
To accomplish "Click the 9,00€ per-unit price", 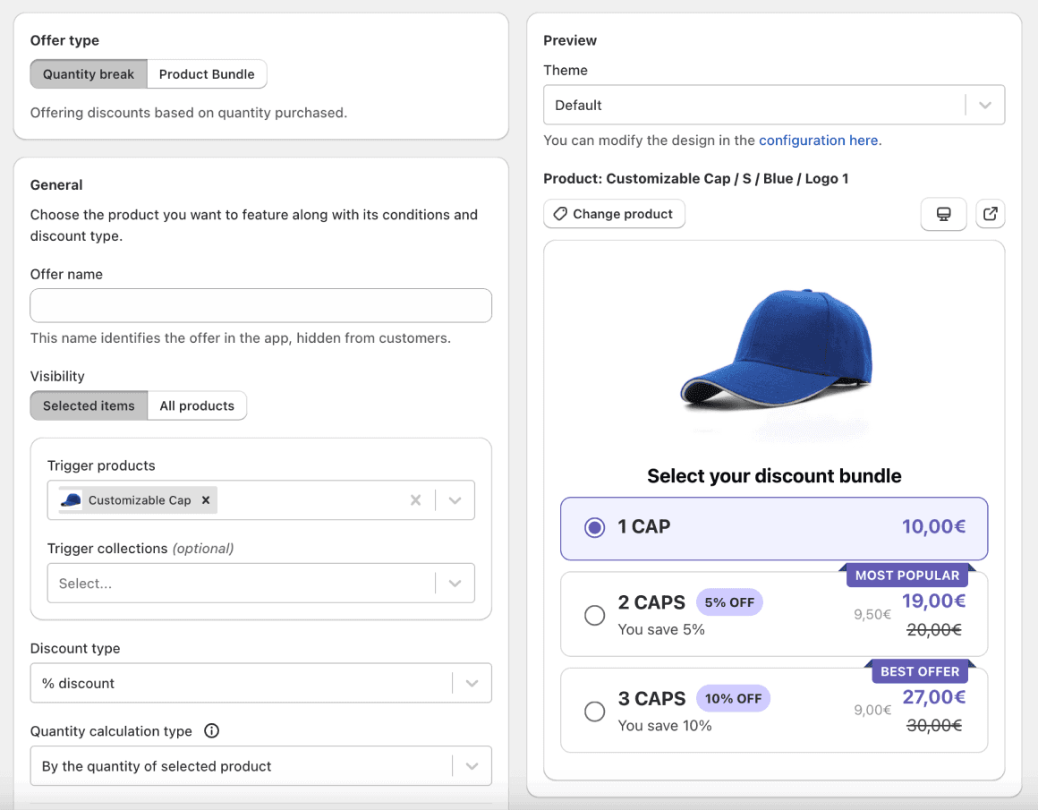I will point(872,710).
